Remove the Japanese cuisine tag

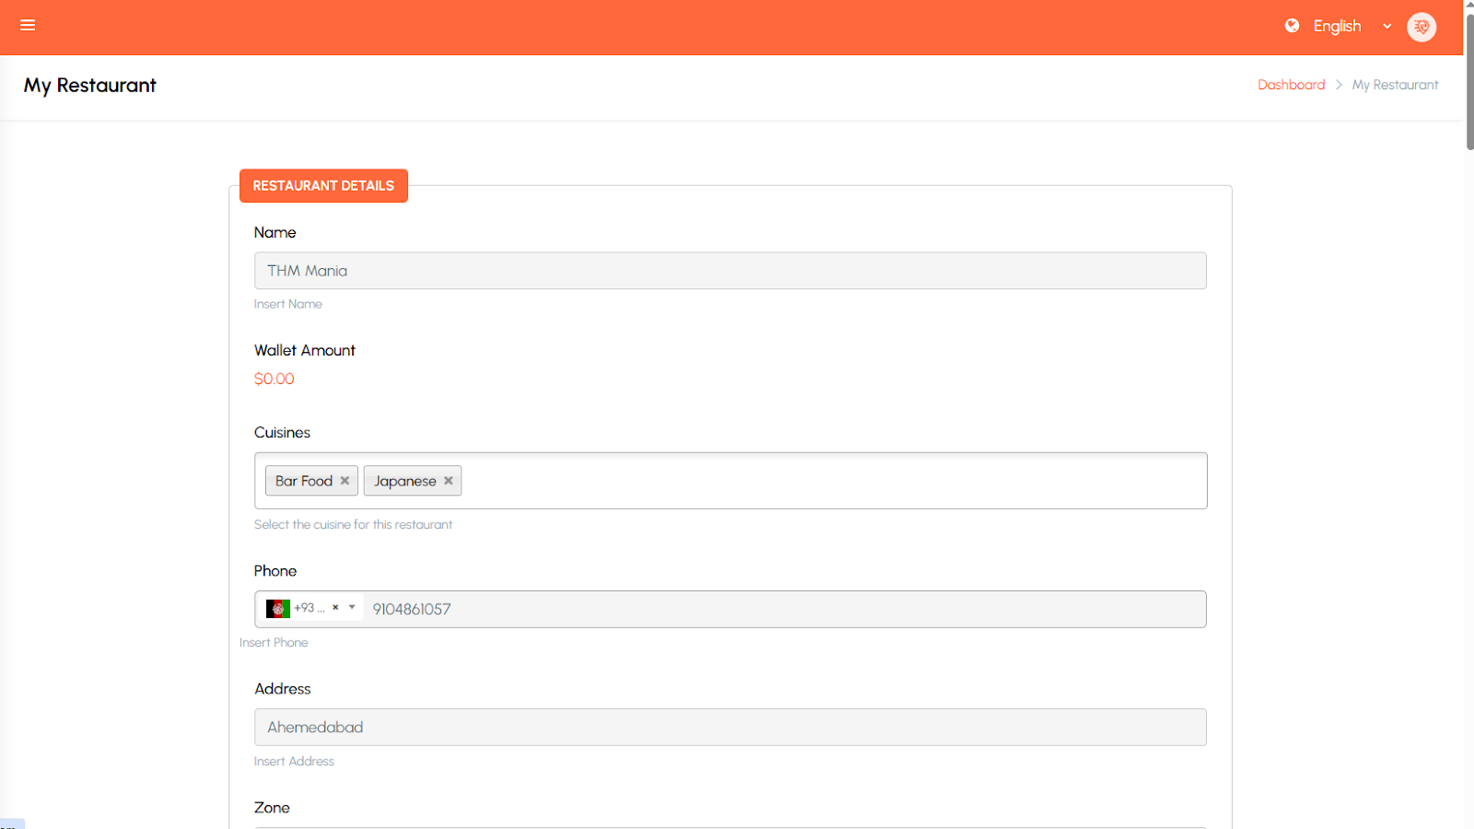coord(449,481)
